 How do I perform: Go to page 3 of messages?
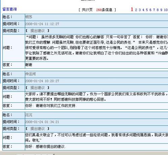[x=140, y=10]
